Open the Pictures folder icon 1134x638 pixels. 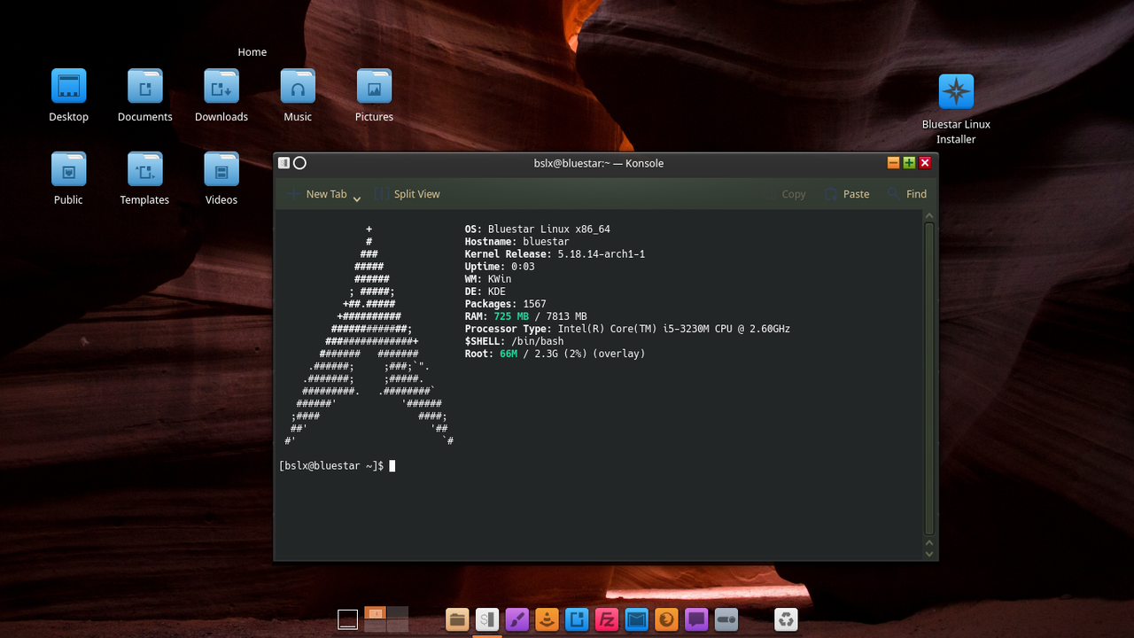[x=374, y=86]
